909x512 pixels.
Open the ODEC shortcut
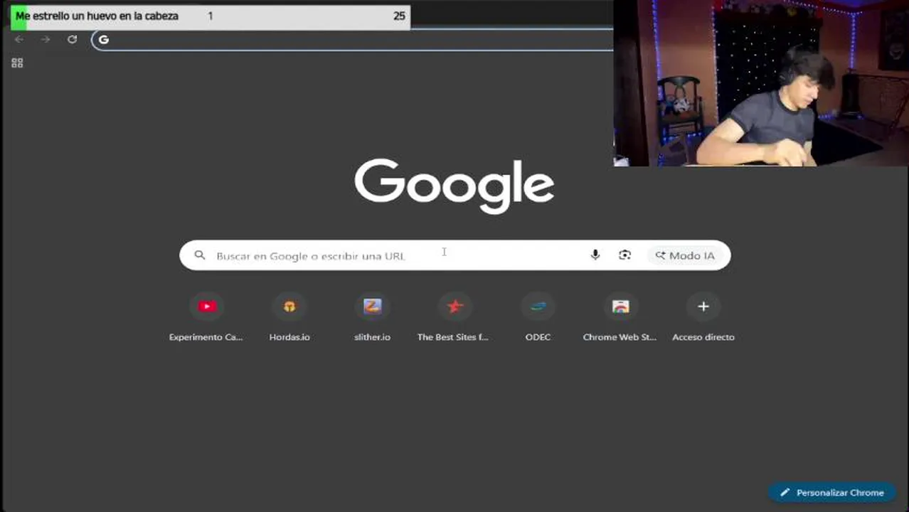click(x=538, y=316)
